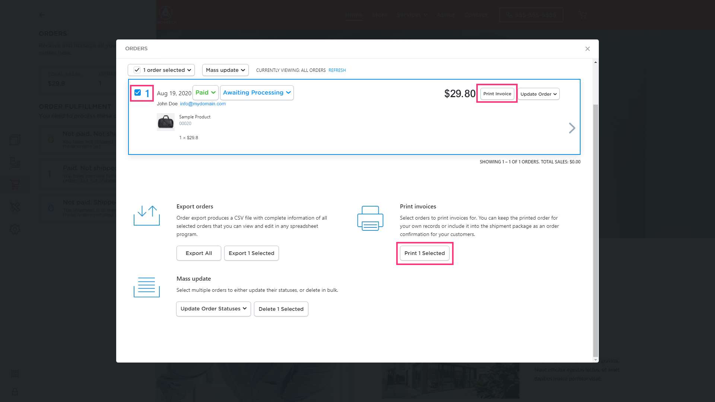Click the scrollbar up arrow
The height and width of the screenshot is (402, 715).
coord(595,62)
